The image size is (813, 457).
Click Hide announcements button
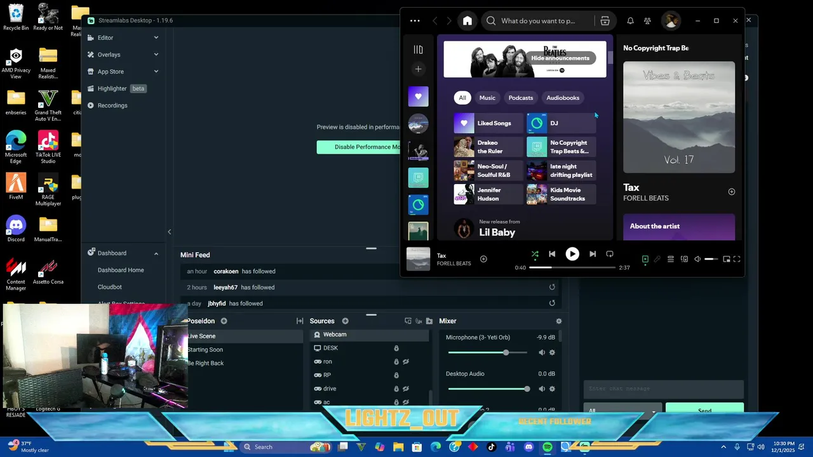point(560,58)
